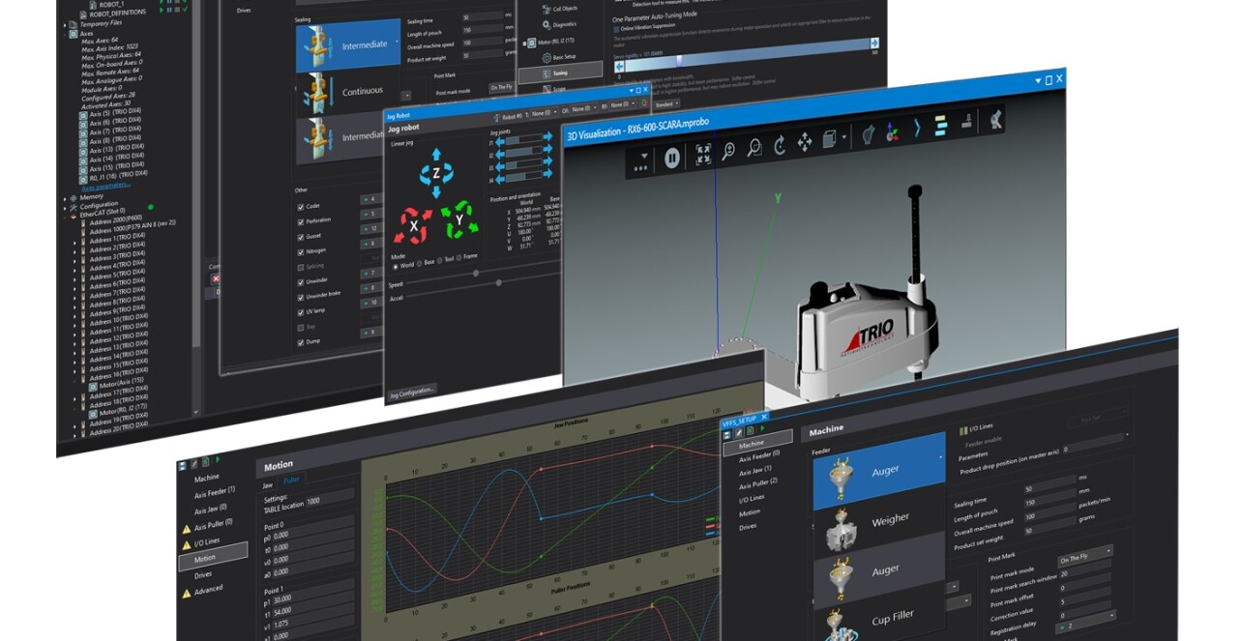Toggle the Coder checkbox

pos(301,205)
